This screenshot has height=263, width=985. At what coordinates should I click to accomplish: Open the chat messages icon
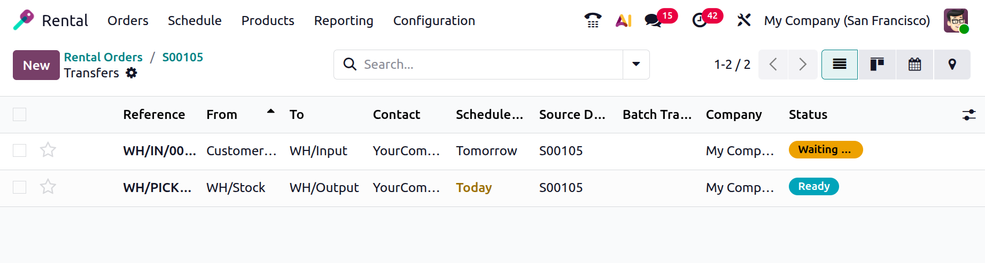(653, 20)
